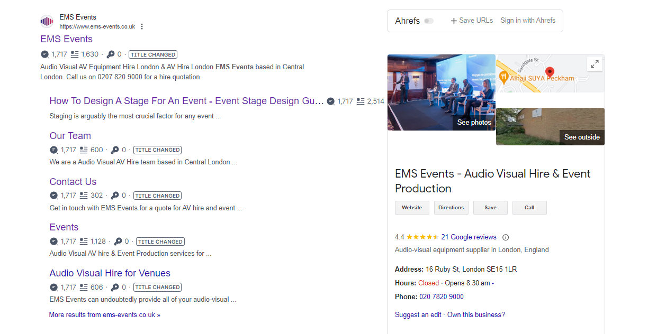
Task: Click plus icon for Save URLs
Action: click(x=454, y=21)
